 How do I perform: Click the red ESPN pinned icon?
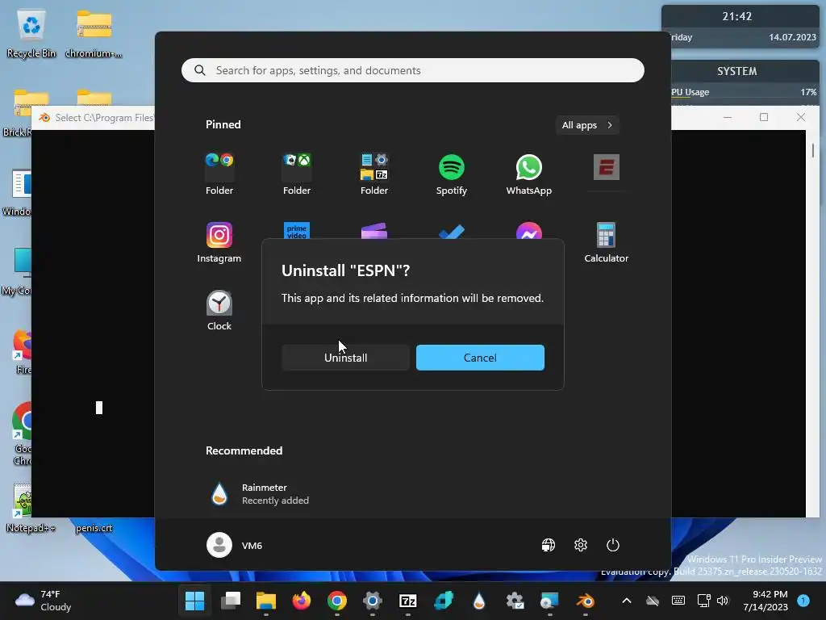607,168
